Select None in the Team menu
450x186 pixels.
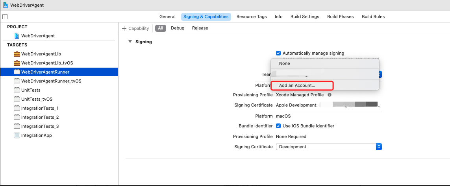(x=284, y=63)
